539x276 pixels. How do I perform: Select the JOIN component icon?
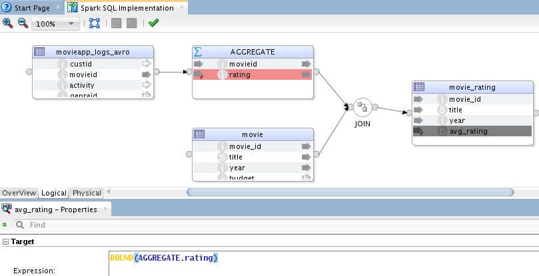coord(362,107)
